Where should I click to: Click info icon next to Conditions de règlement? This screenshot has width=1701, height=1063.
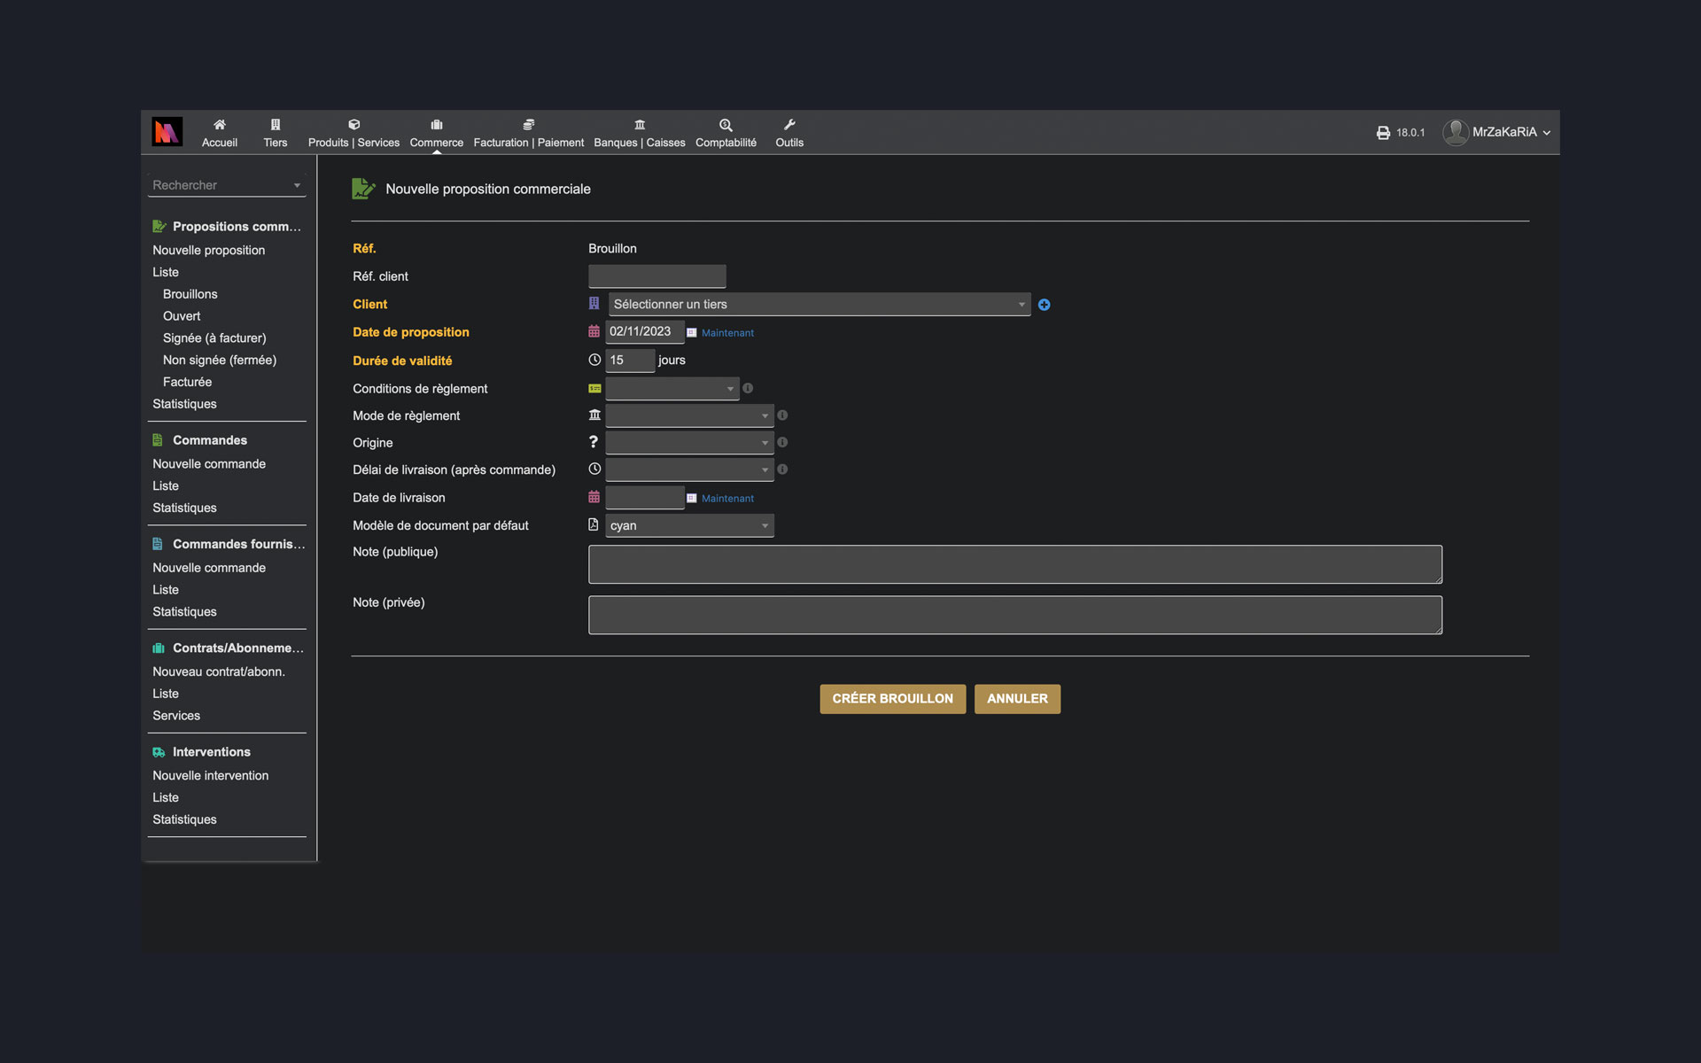(748, 388)
